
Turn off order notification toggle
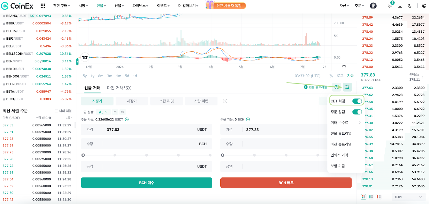click(x=357, y=112)
